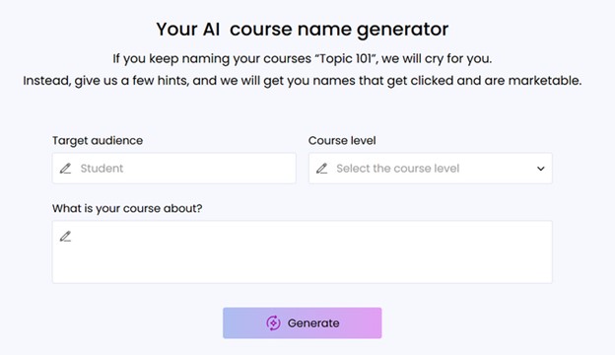
Task: Click the "AI" word in the page title
Action: tap(211, 30)
